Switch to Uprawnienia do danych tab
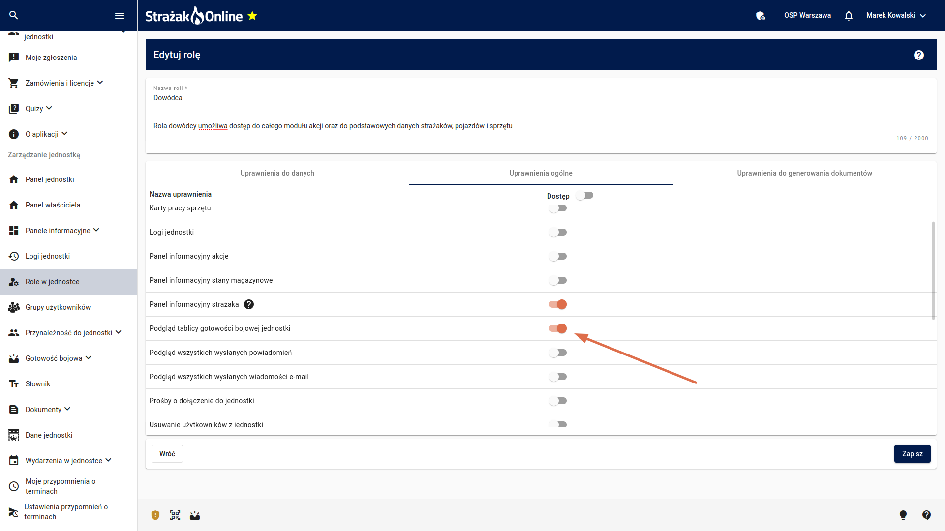945x531 pixels. 277,173
